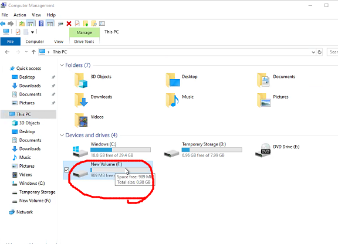338x244 pixels.
Task: Click the folder with green arrow toolbar icon
Action: pos(86,23)
